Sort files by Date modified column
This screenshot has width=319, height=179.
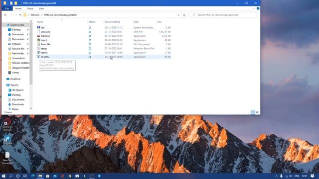pyautogui.click(x=112, y=22)
